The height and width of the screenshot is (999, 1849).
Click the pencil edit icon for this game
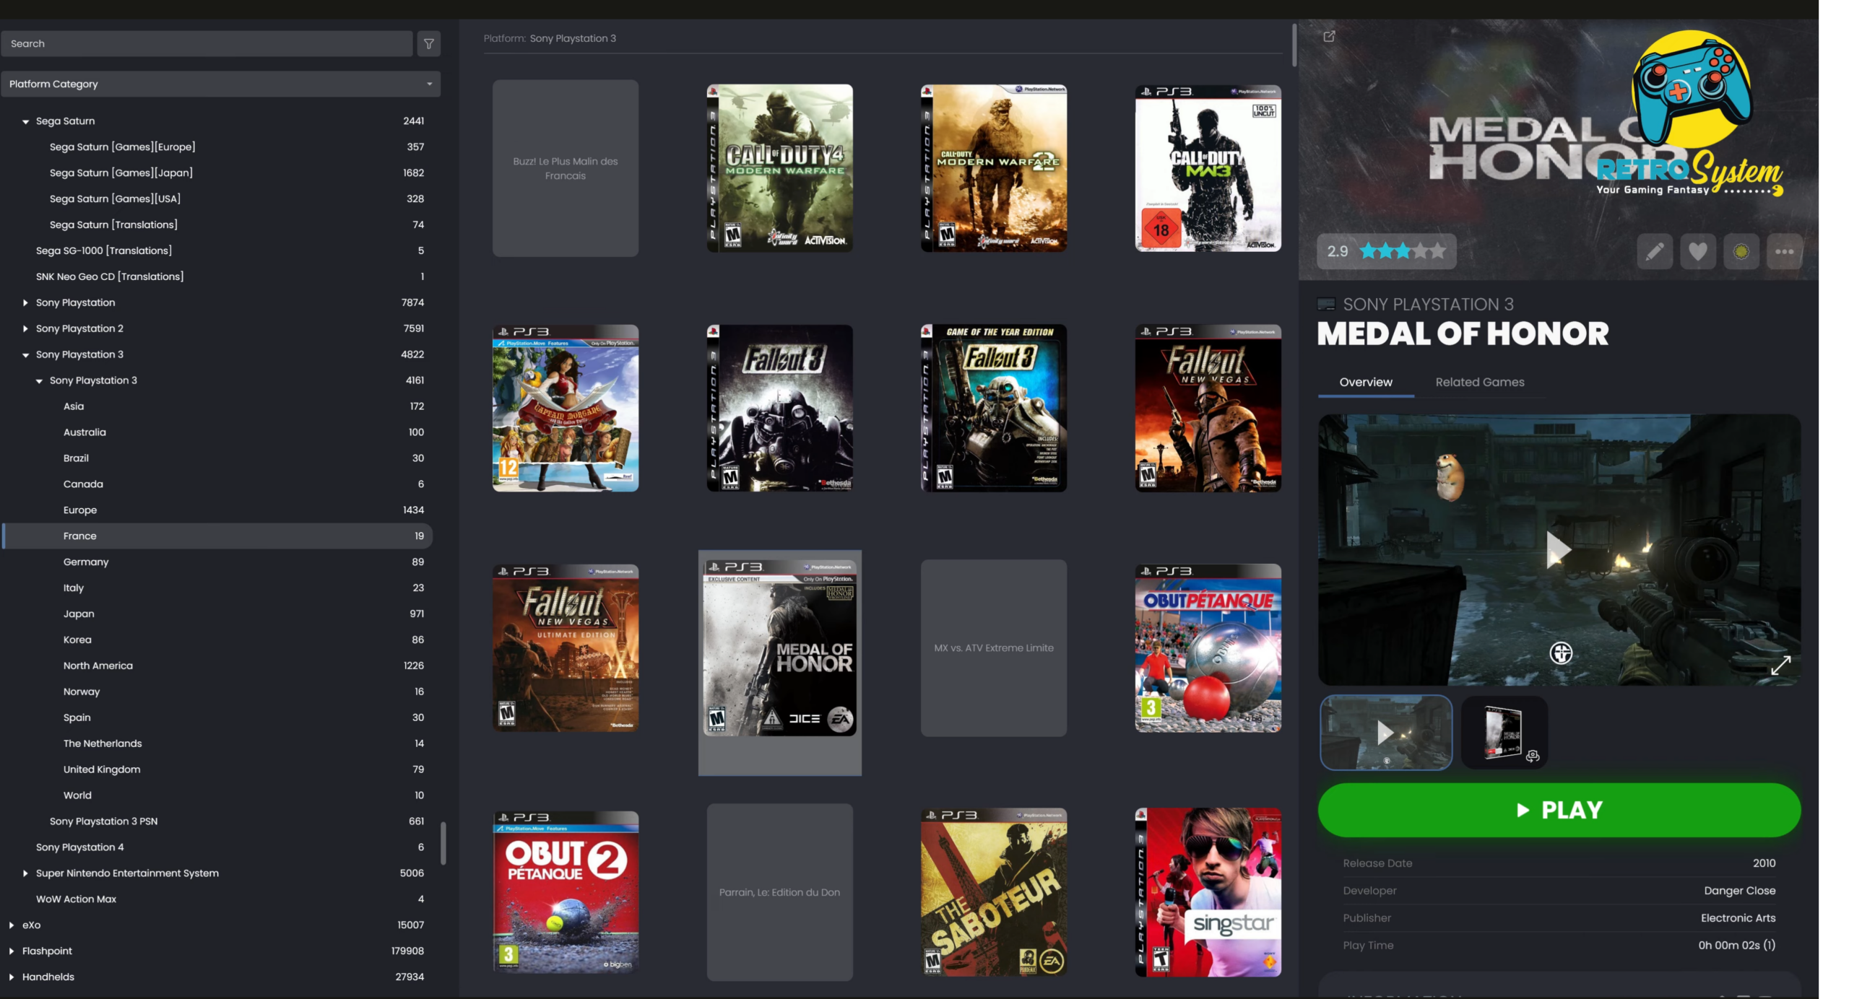click(x=1654, y=252)
